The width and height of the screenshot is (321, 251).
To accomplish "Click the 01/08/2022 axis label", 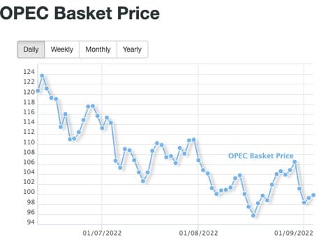I will click(198, 233).
